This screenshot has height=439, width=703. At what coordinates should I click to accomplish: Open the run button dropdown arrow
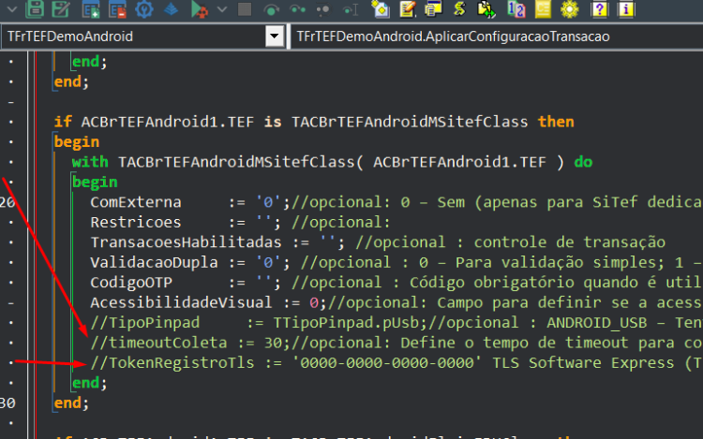222,9
